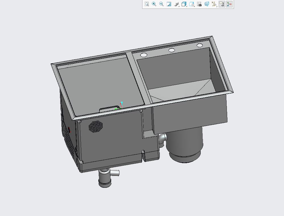Select the cylindrical disposer under the sink

pos(185,145)
